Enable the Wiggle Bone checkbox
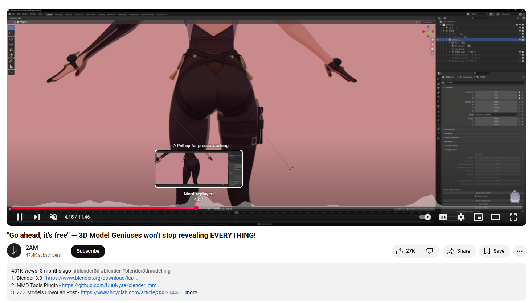This screenshot has width=532, height=303. [x=446, y=150]
